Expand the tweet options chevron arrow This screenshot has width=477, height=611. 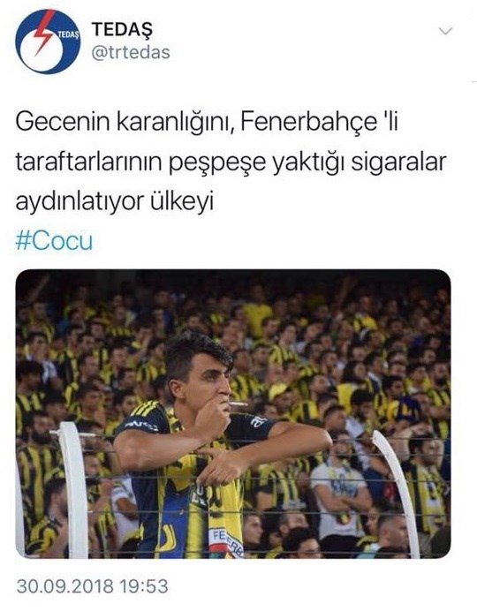[x=445, y=31]
